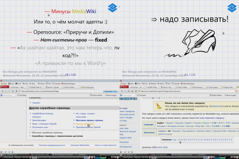Click the Stop X button beside left address bar

[13, 91]
